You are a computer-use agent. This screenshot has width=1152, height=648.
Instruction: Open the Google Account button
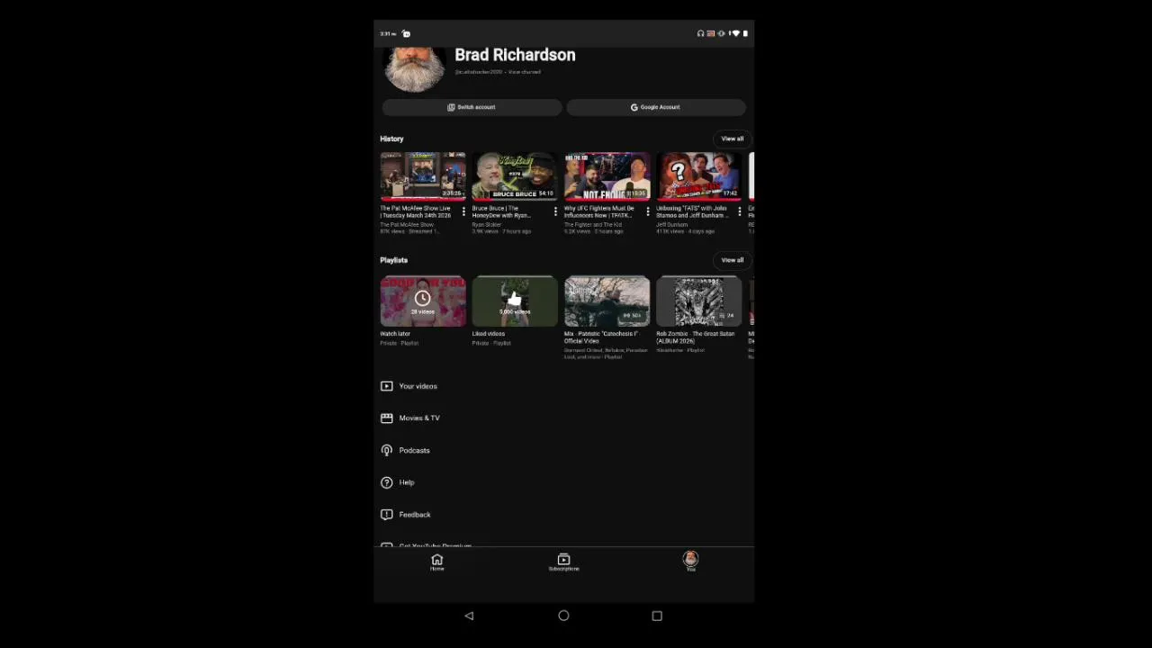(656, 107)
